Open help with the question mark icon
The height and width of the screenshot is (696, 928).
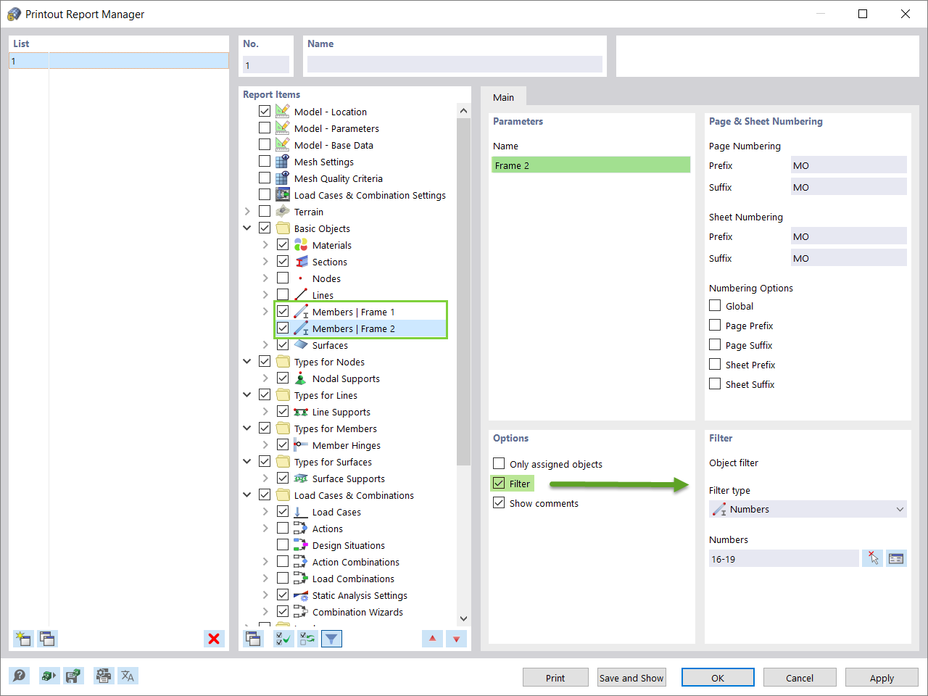click(x=20, y=676)
